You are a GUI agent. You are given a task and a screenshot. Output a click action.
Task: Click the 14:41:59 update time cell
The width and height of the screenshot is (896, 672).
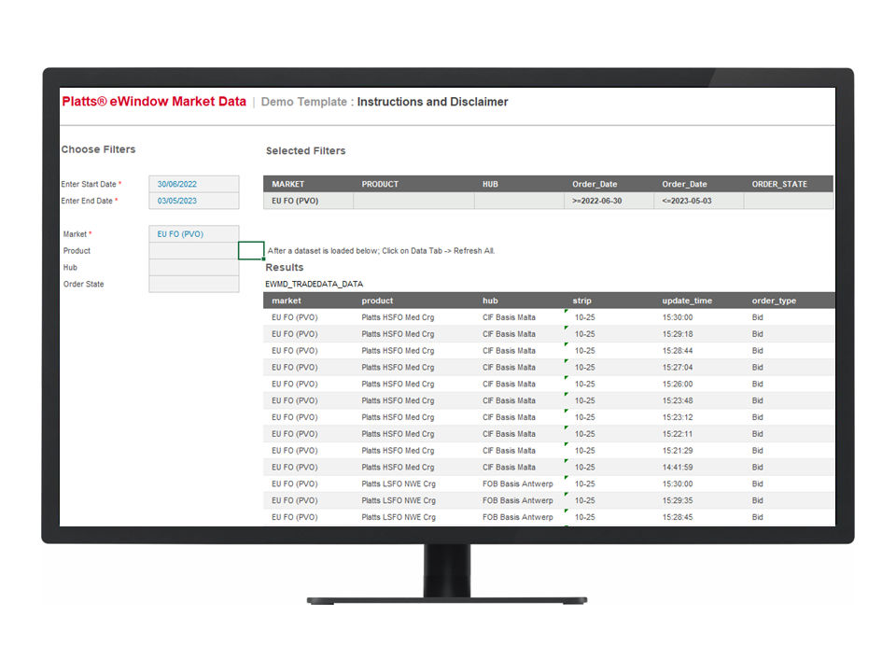pos(678,467)
